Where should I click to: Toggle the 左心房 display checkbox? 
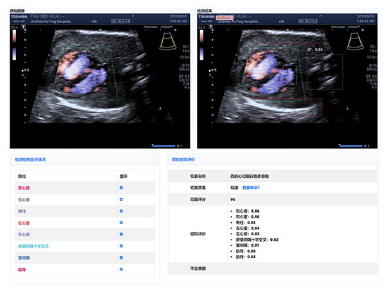121,234
